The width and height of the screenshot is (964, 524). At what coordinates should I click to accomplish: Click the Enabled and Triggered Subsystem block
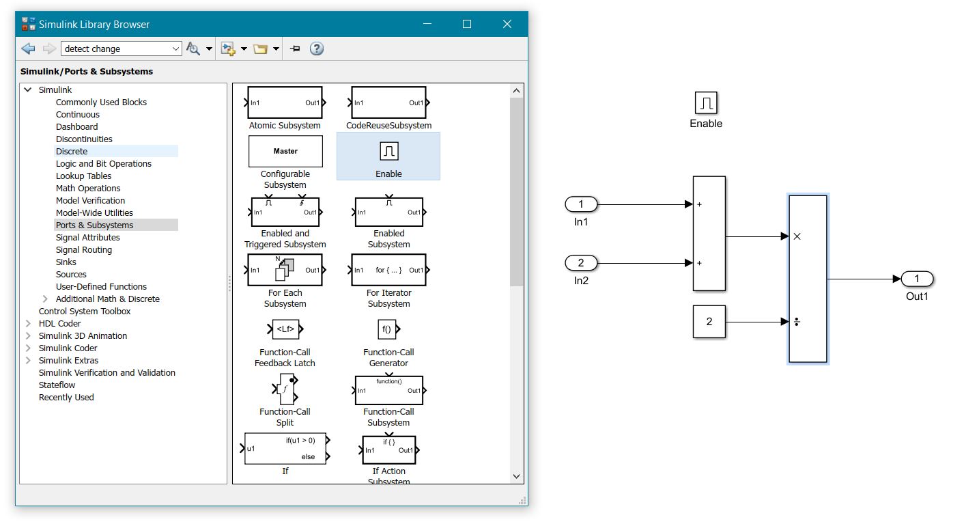coord(285,212)
